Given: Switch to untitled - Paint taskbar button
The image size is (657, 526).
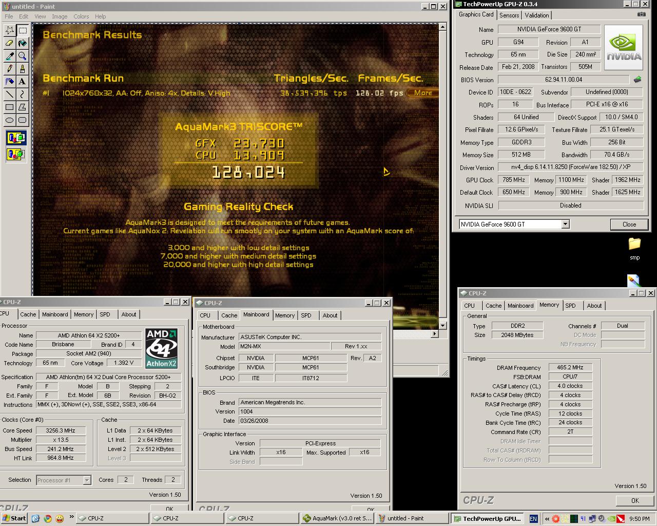Looking at the screenshot, I should coord(412,518).
